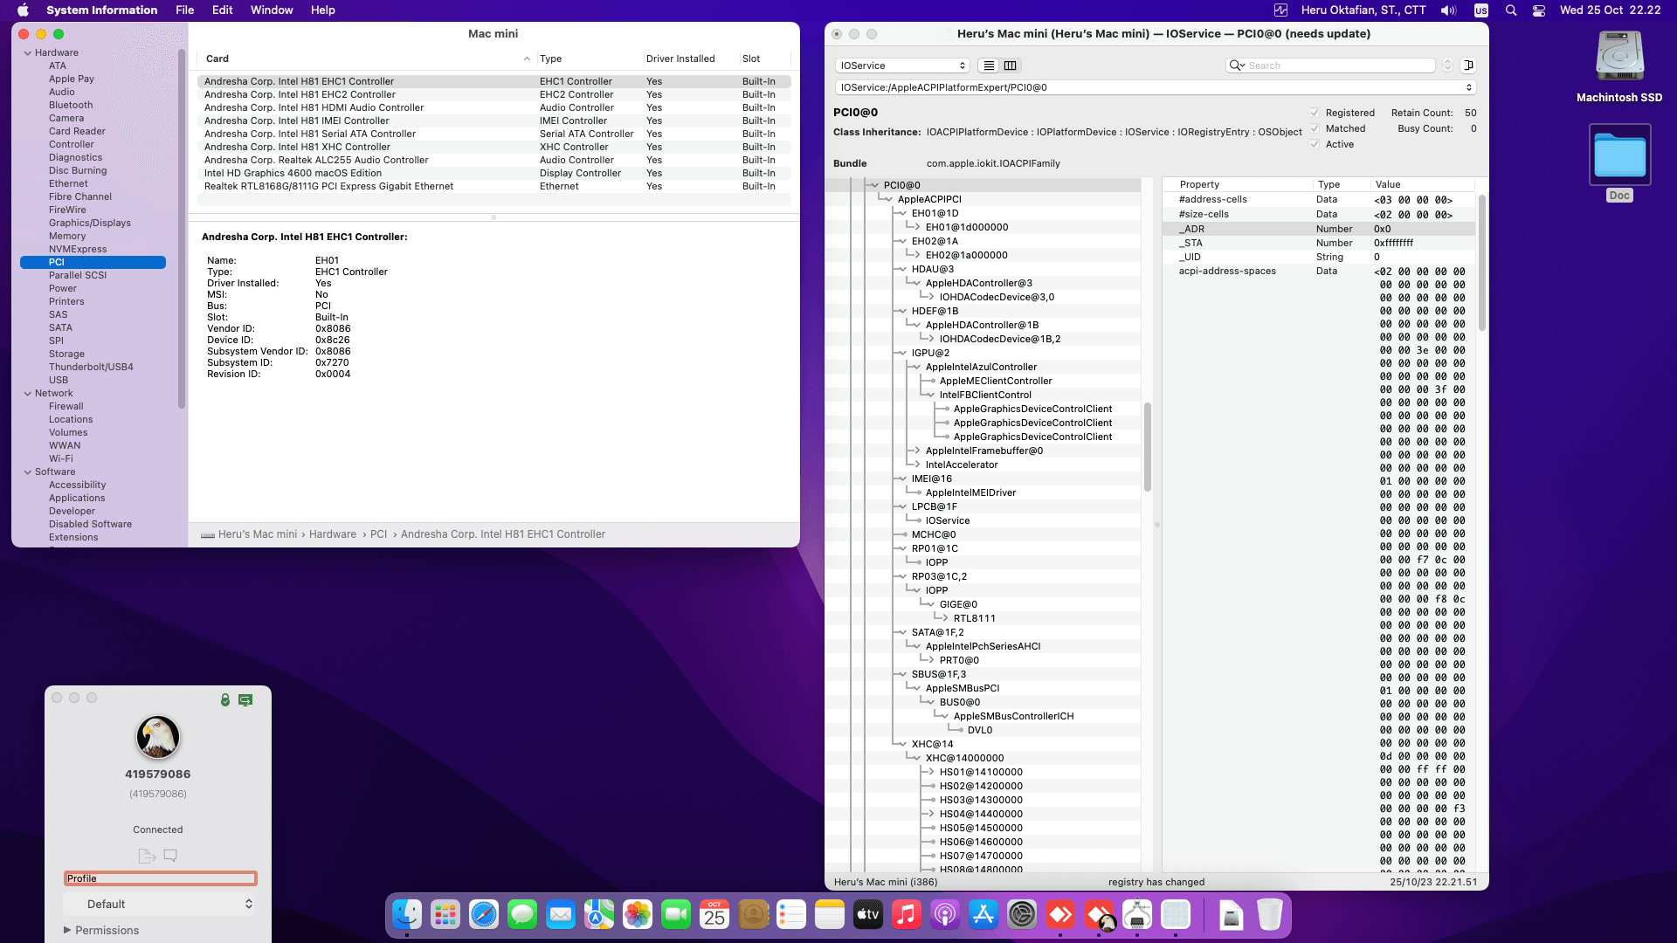The height and width of the screenshot is (943, 1677).
Task: Collapse the PCI0@0 tree node
Action: [x=874, y=185]
